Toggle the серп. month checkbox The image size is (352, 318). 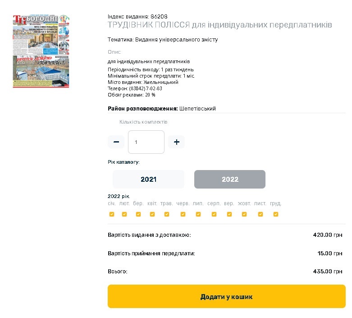tap(214, 214)
